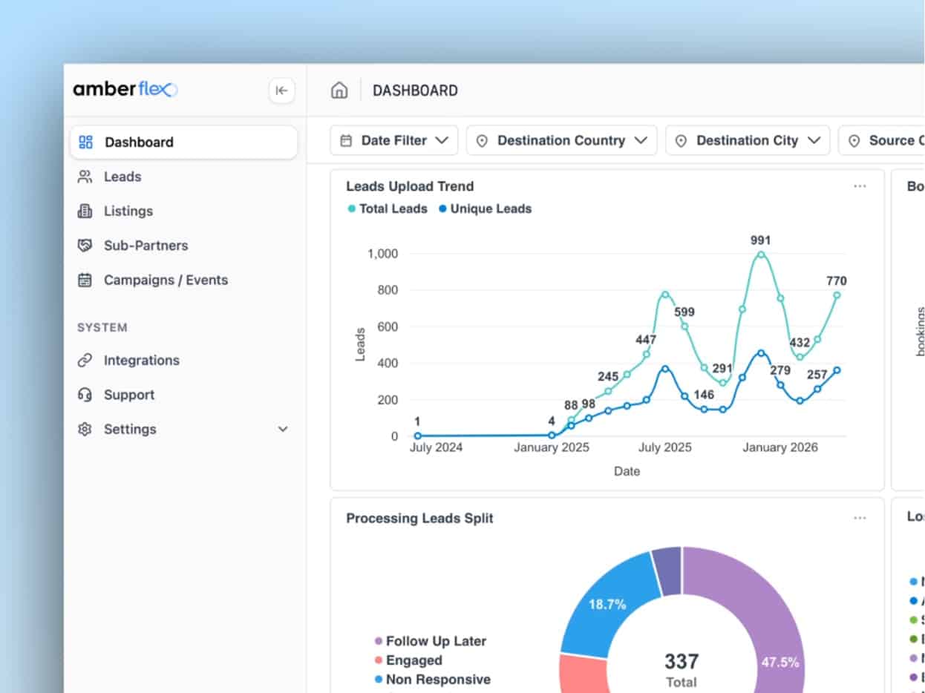This screenshot has width=925, height=693.
Task: Click the Integrations link icon
Action: coord(85,360)
